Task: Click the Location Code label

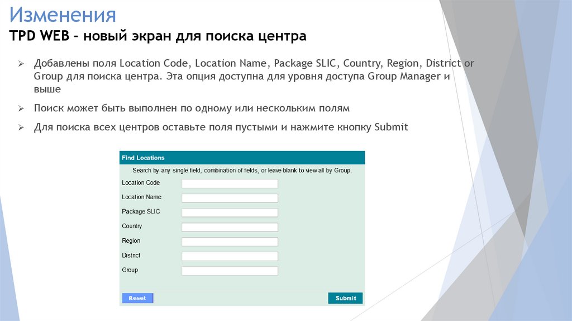Action: pyautogui.click(x=141, y=183)
